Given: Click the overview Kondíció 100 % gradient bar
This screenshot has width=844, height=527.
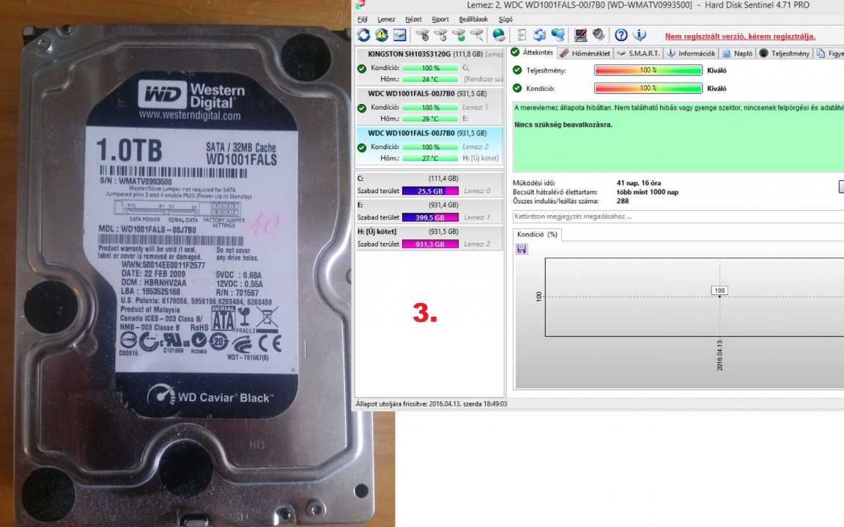Looking at the screenshot, I should click(x=648, y=88).
